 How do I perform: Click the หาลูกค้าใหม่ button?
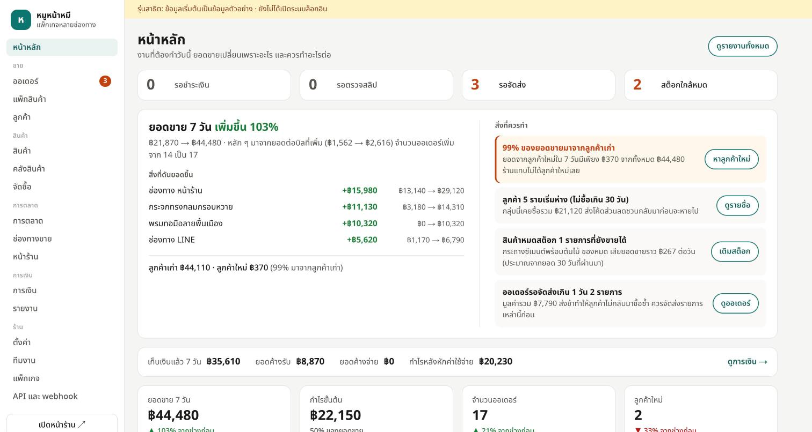click(731, 159)
